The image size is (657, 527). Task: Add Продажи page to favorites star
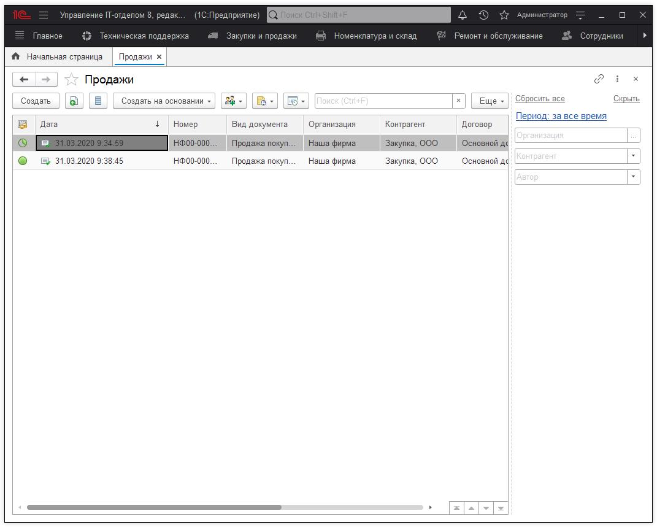click(72, 80)
